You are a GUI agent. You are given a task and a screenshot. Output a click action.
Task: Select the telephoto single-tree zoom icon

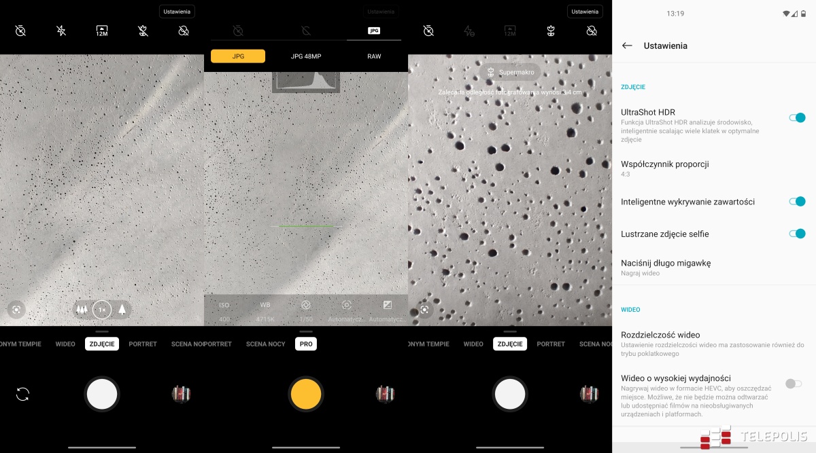122,310
